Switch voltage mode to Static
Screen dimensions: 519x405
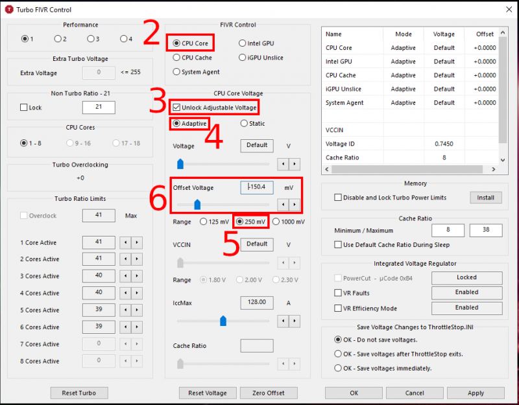point(252,123)
